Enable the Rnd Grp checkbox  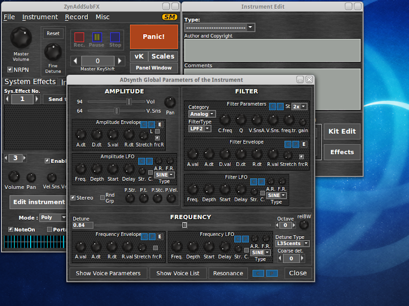click(x=103, y=198)
